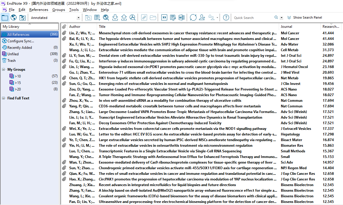Collapse the Find Full Text group set
Image resolution: width=343 pixels, height=205 pixels.
coord(4,98)
